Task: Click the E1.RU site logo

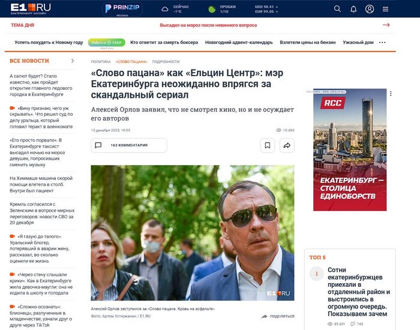Action: coord(31,8)
